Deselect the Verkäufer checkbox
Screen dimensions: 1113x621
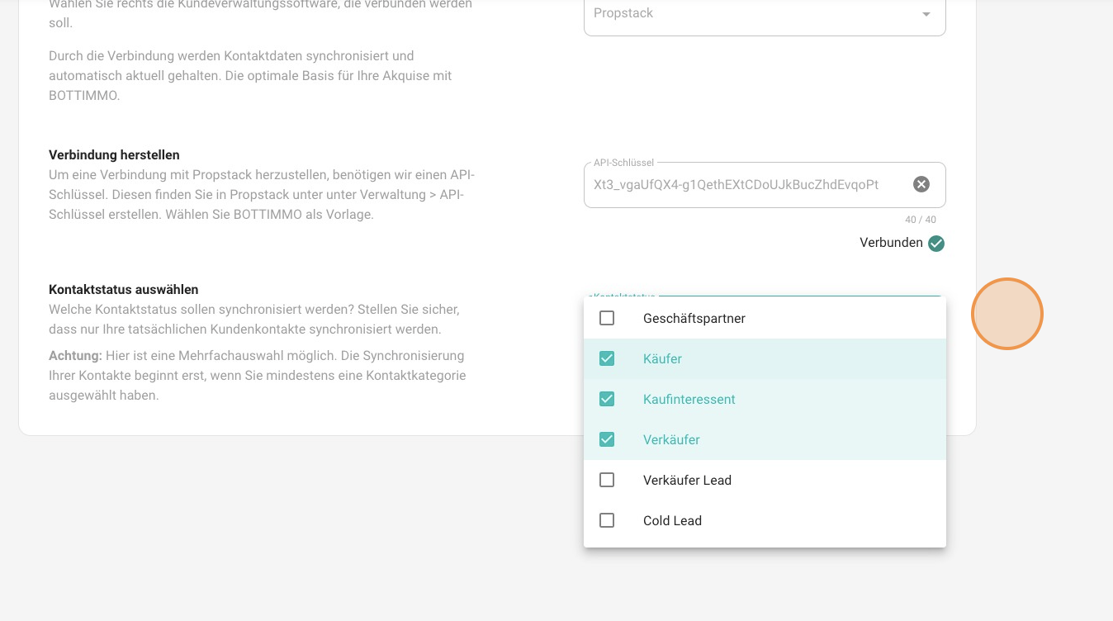tap(607, 439)
